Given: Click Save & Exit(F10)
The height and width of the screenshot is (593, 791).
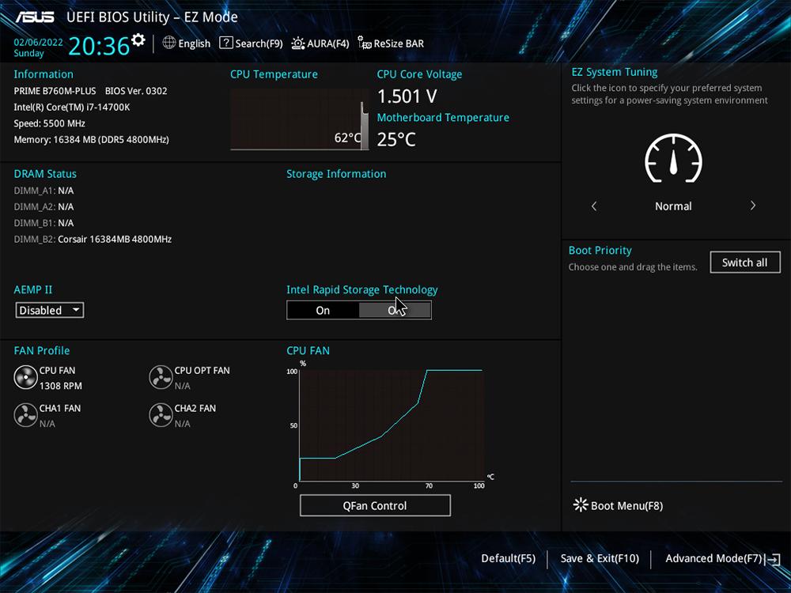Looking at the screenshot, I should point(600,559).
